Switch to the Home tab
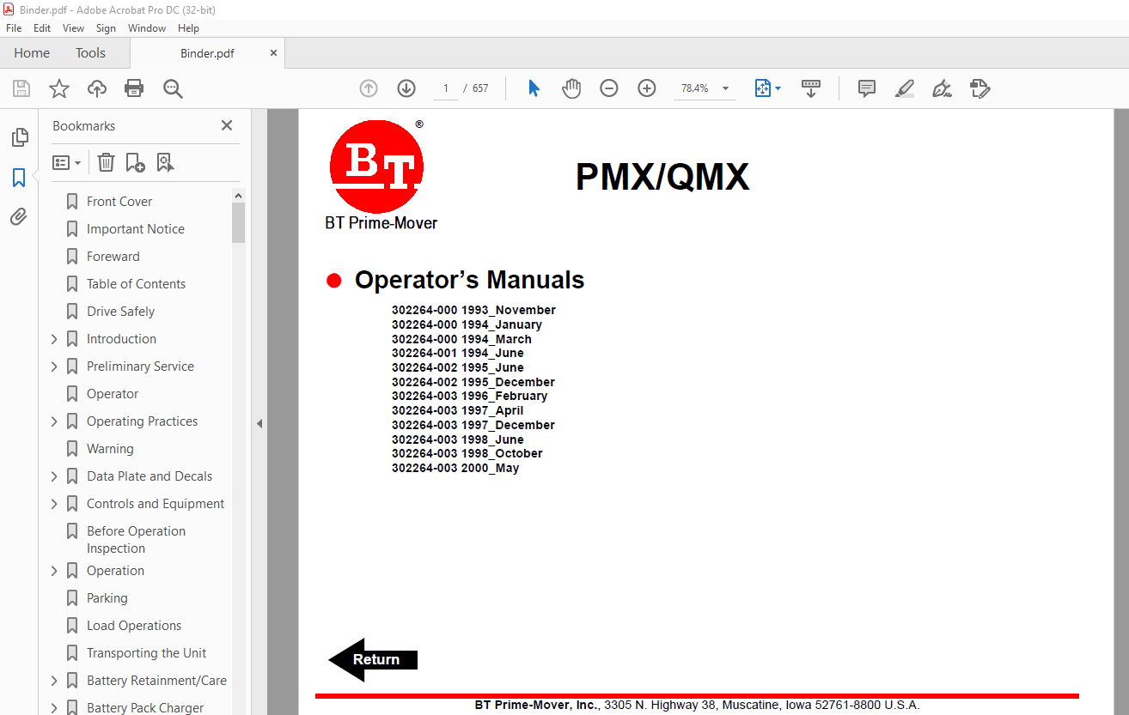1129x715 pixels. tap(32, 53)
